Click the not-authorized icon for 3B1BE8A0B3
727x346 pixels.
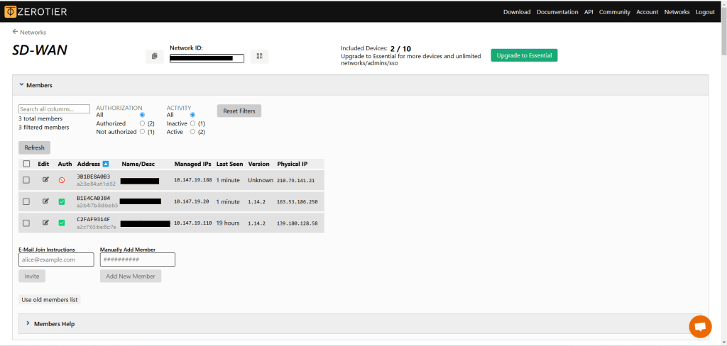point(62,180)
